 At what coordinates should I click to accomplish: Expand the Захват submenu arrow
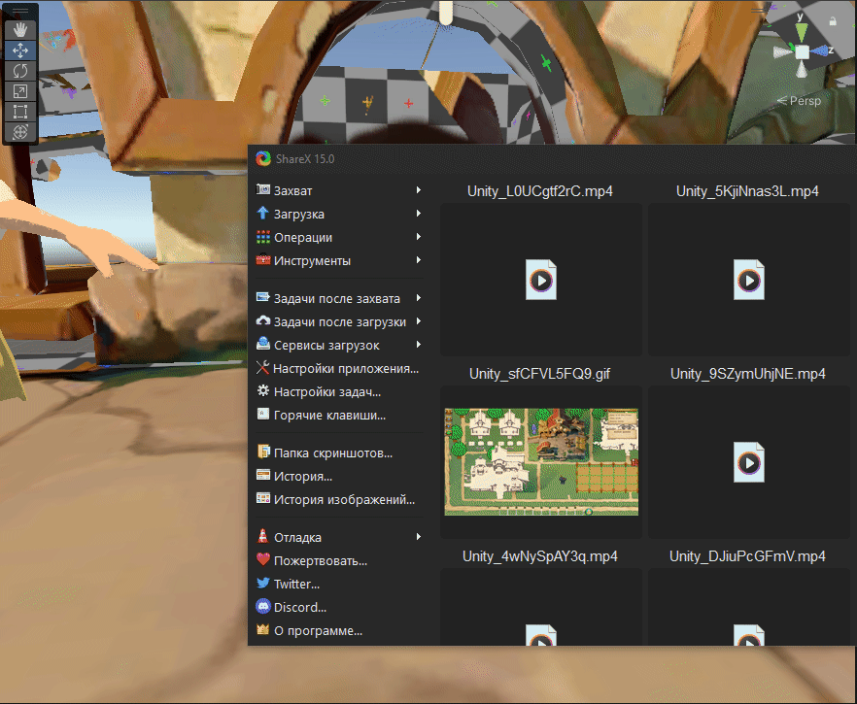[x=418, y=190]
